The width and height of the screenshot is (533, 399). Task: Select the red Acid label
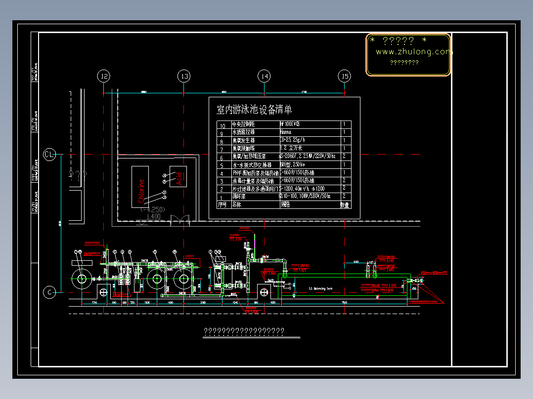click(179, 179)
